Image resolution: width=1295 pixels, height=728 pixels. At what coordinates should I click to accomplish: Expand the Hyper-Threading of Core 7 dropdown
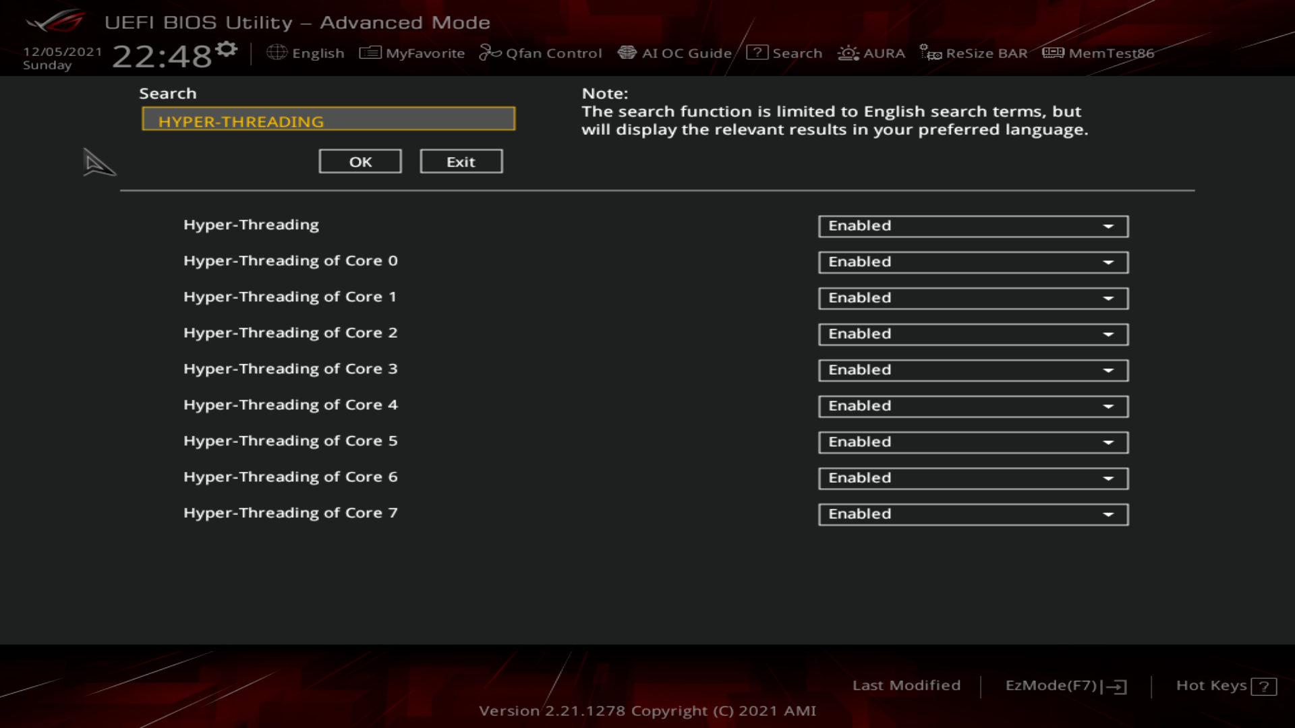pyautogui.click(x=973, y=514)
